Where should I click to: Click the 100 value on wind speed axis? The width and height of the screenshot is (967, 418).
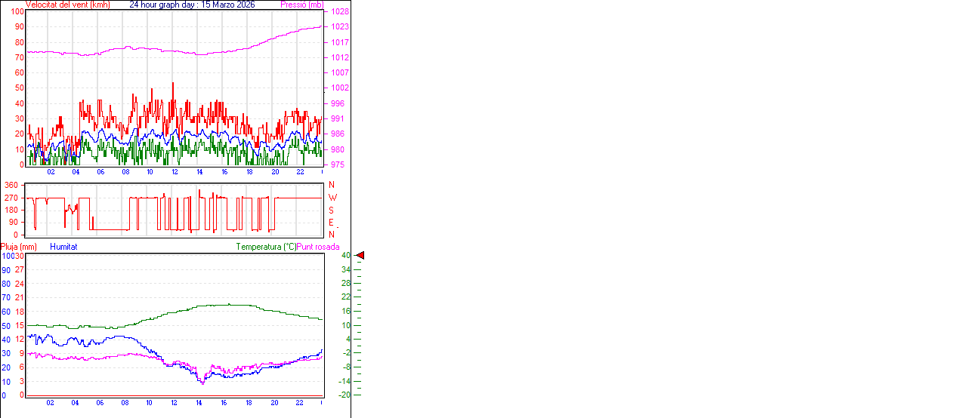17,12
